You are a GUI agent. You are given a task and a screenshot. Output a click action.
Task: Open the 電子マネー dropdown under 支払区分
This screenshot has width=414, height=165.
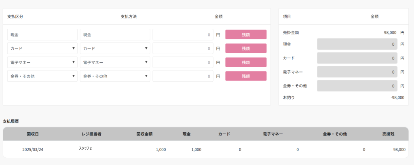42,62
